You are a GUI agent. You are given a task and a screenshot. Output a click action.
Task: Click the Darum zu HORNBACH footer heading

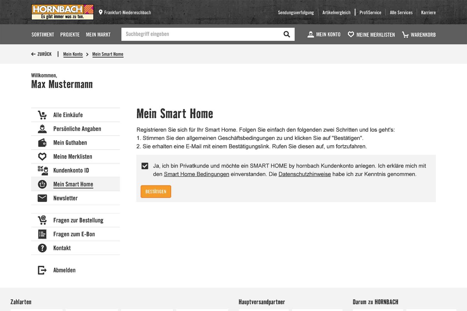[376, 302]
